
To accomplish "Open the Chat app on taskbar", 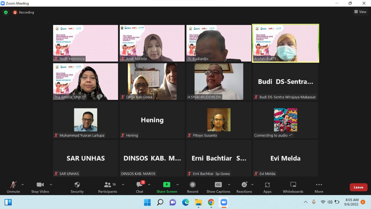I will (173, 202).
